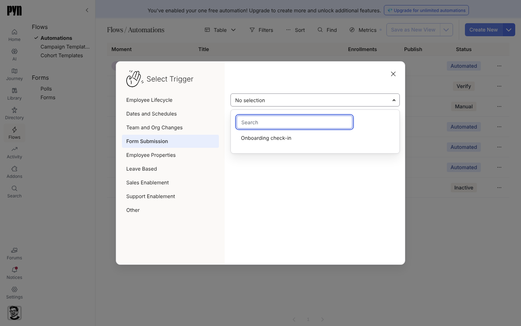This screenshot has height=326, width=521.
Task: Expand the Create New dropdown arrow
Action: 509,30
